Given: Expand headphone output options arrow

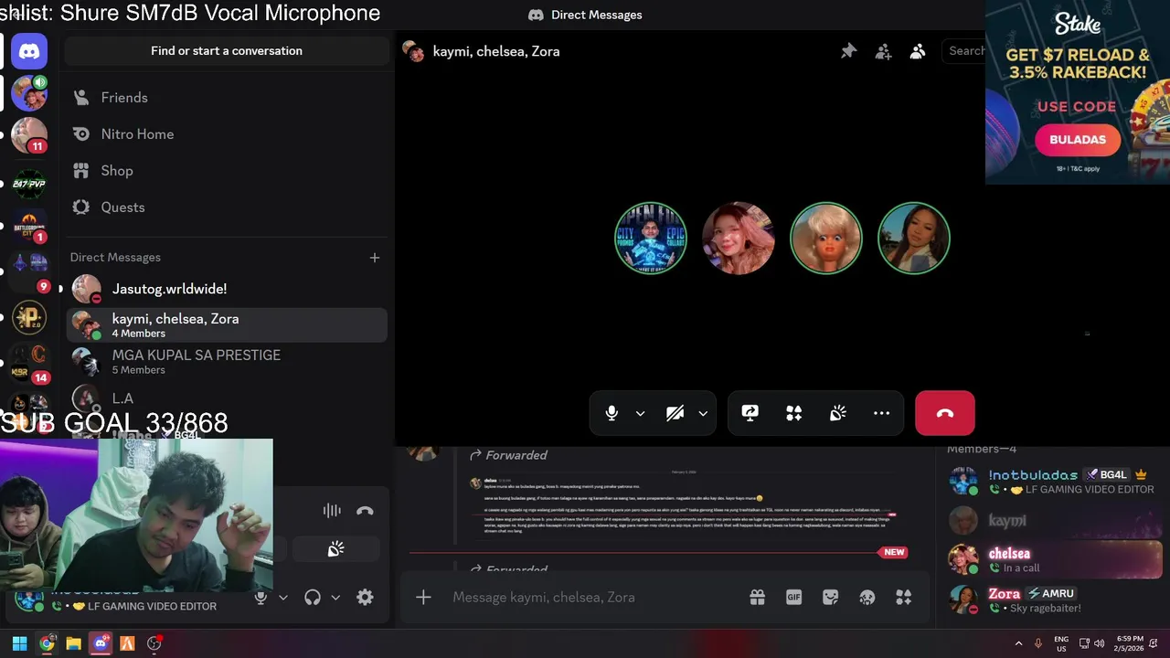Looking at the screenshot, I should (x=335, y=598).
